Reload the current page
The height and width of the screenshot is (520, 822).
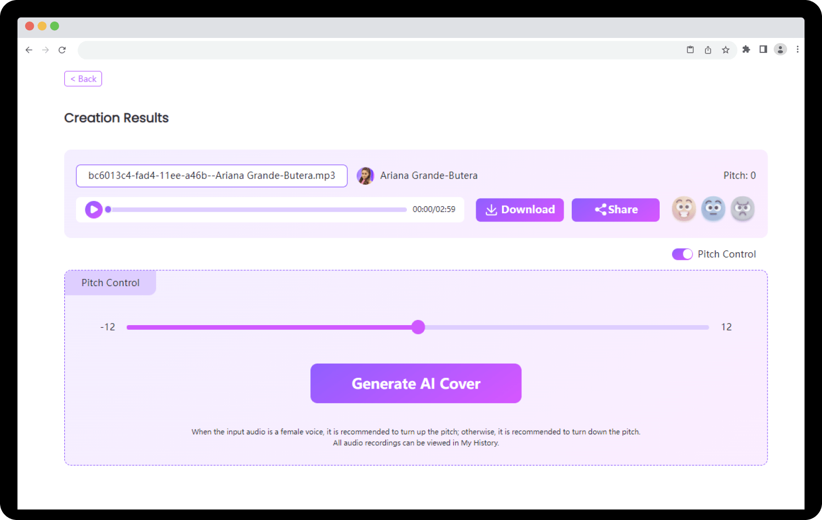(62, 50)
